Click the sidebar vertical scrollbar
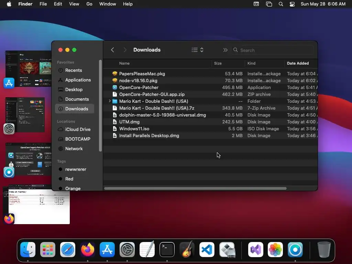The image size is (352, 264). 100,106
